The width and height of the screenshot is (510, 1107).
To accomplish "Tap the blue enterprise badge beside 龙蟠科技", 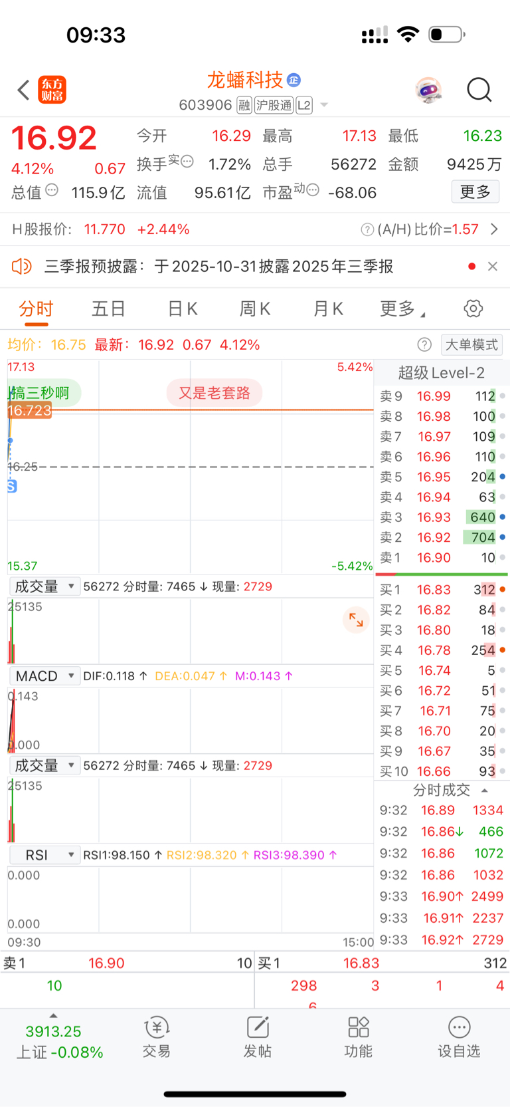I will pos(294,80).
